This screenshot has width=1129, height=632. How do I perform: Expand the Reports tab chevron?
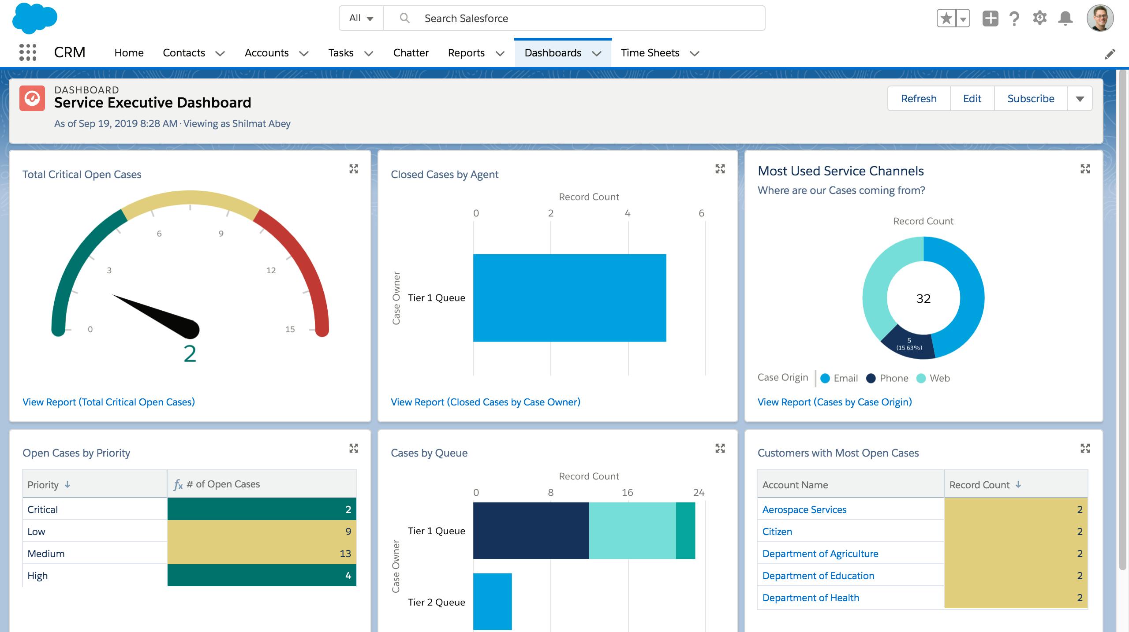(500, 53)
